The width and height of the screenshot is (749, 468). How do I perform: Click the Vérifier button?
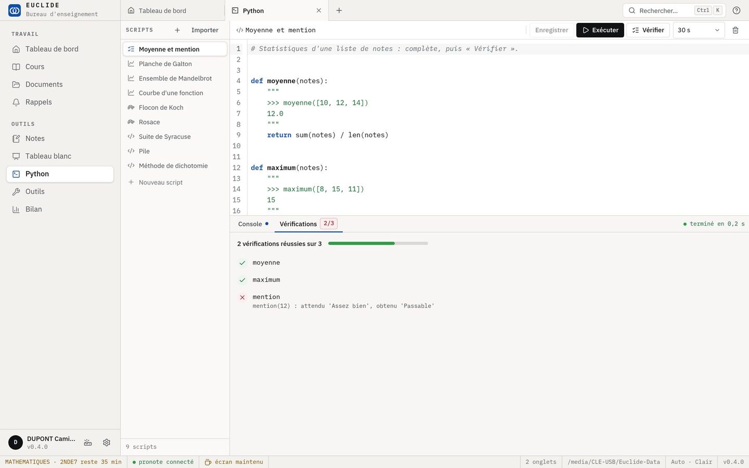click(648, 30)
